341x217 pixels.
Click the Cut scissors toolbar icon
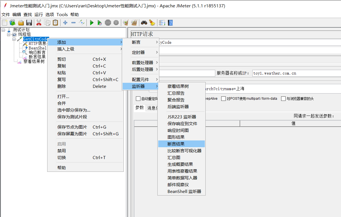pyautogui.click(x=39, y=23)
